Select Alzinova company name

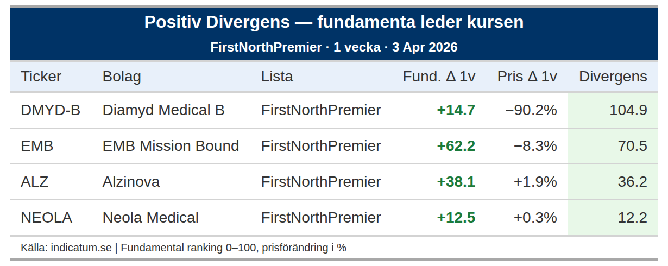[x=131, y=182]
